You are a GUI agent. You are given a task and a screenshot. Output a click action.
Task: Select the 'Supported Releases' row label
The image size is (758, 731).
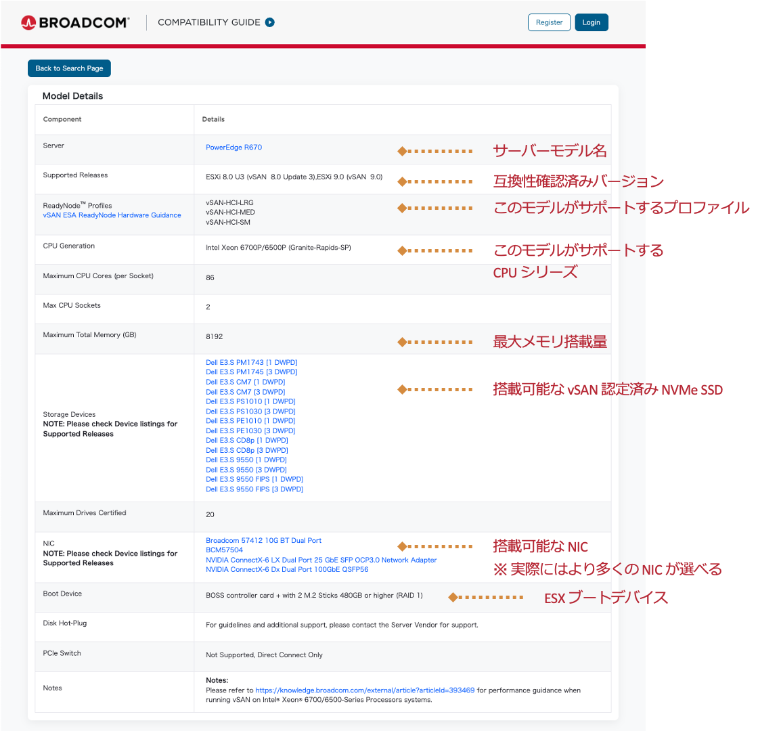click(75, 175)
